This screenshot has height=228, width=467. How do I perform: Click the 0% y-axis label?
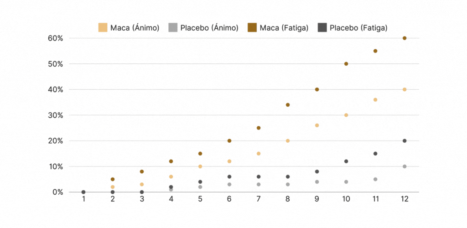57,192
